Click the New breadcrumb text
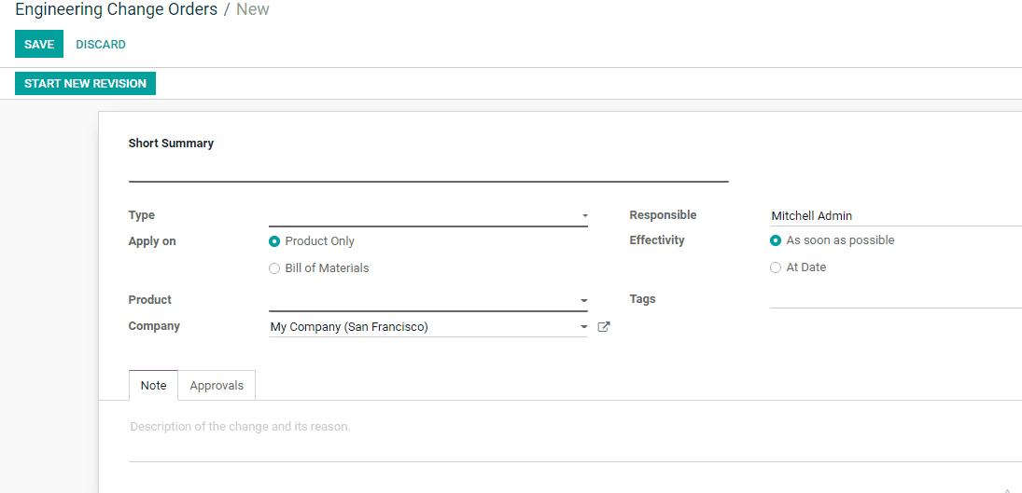The height and width of the screenshot is (493, 1022). [x=252, y=9]
